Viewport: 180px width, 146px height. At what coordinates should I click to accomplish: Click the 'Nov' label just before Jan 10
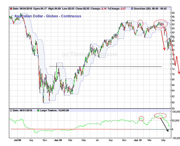click(x=124, y=140)
